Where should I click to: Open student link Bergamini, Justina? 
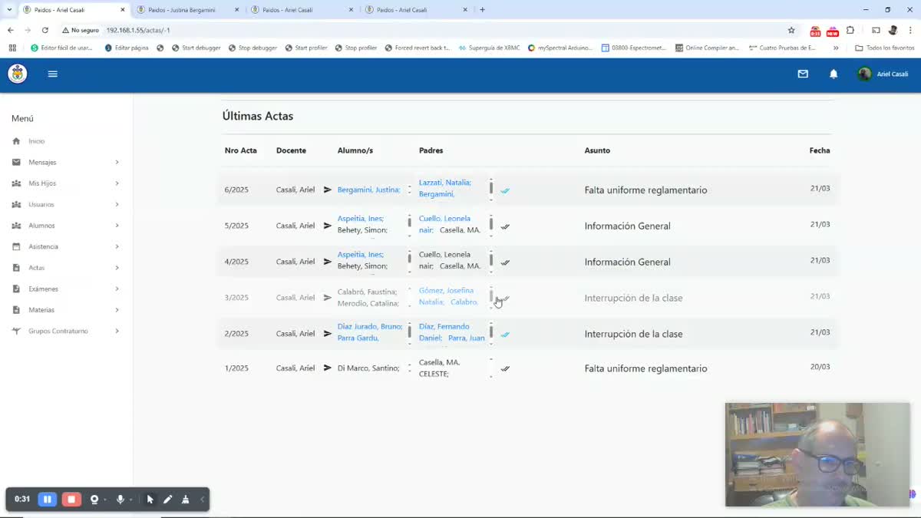(368, 190)
